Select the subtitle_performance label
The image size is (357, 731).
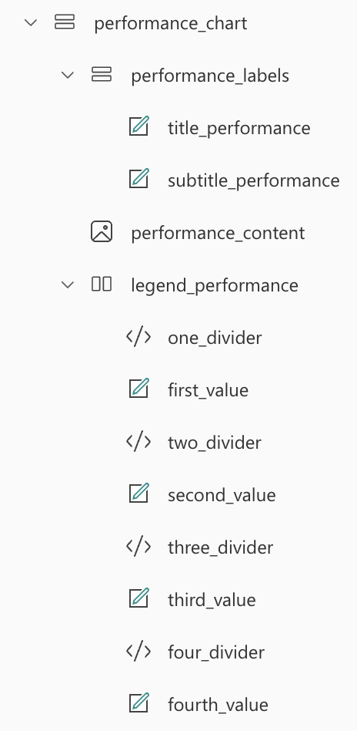(x=254, y=180)
